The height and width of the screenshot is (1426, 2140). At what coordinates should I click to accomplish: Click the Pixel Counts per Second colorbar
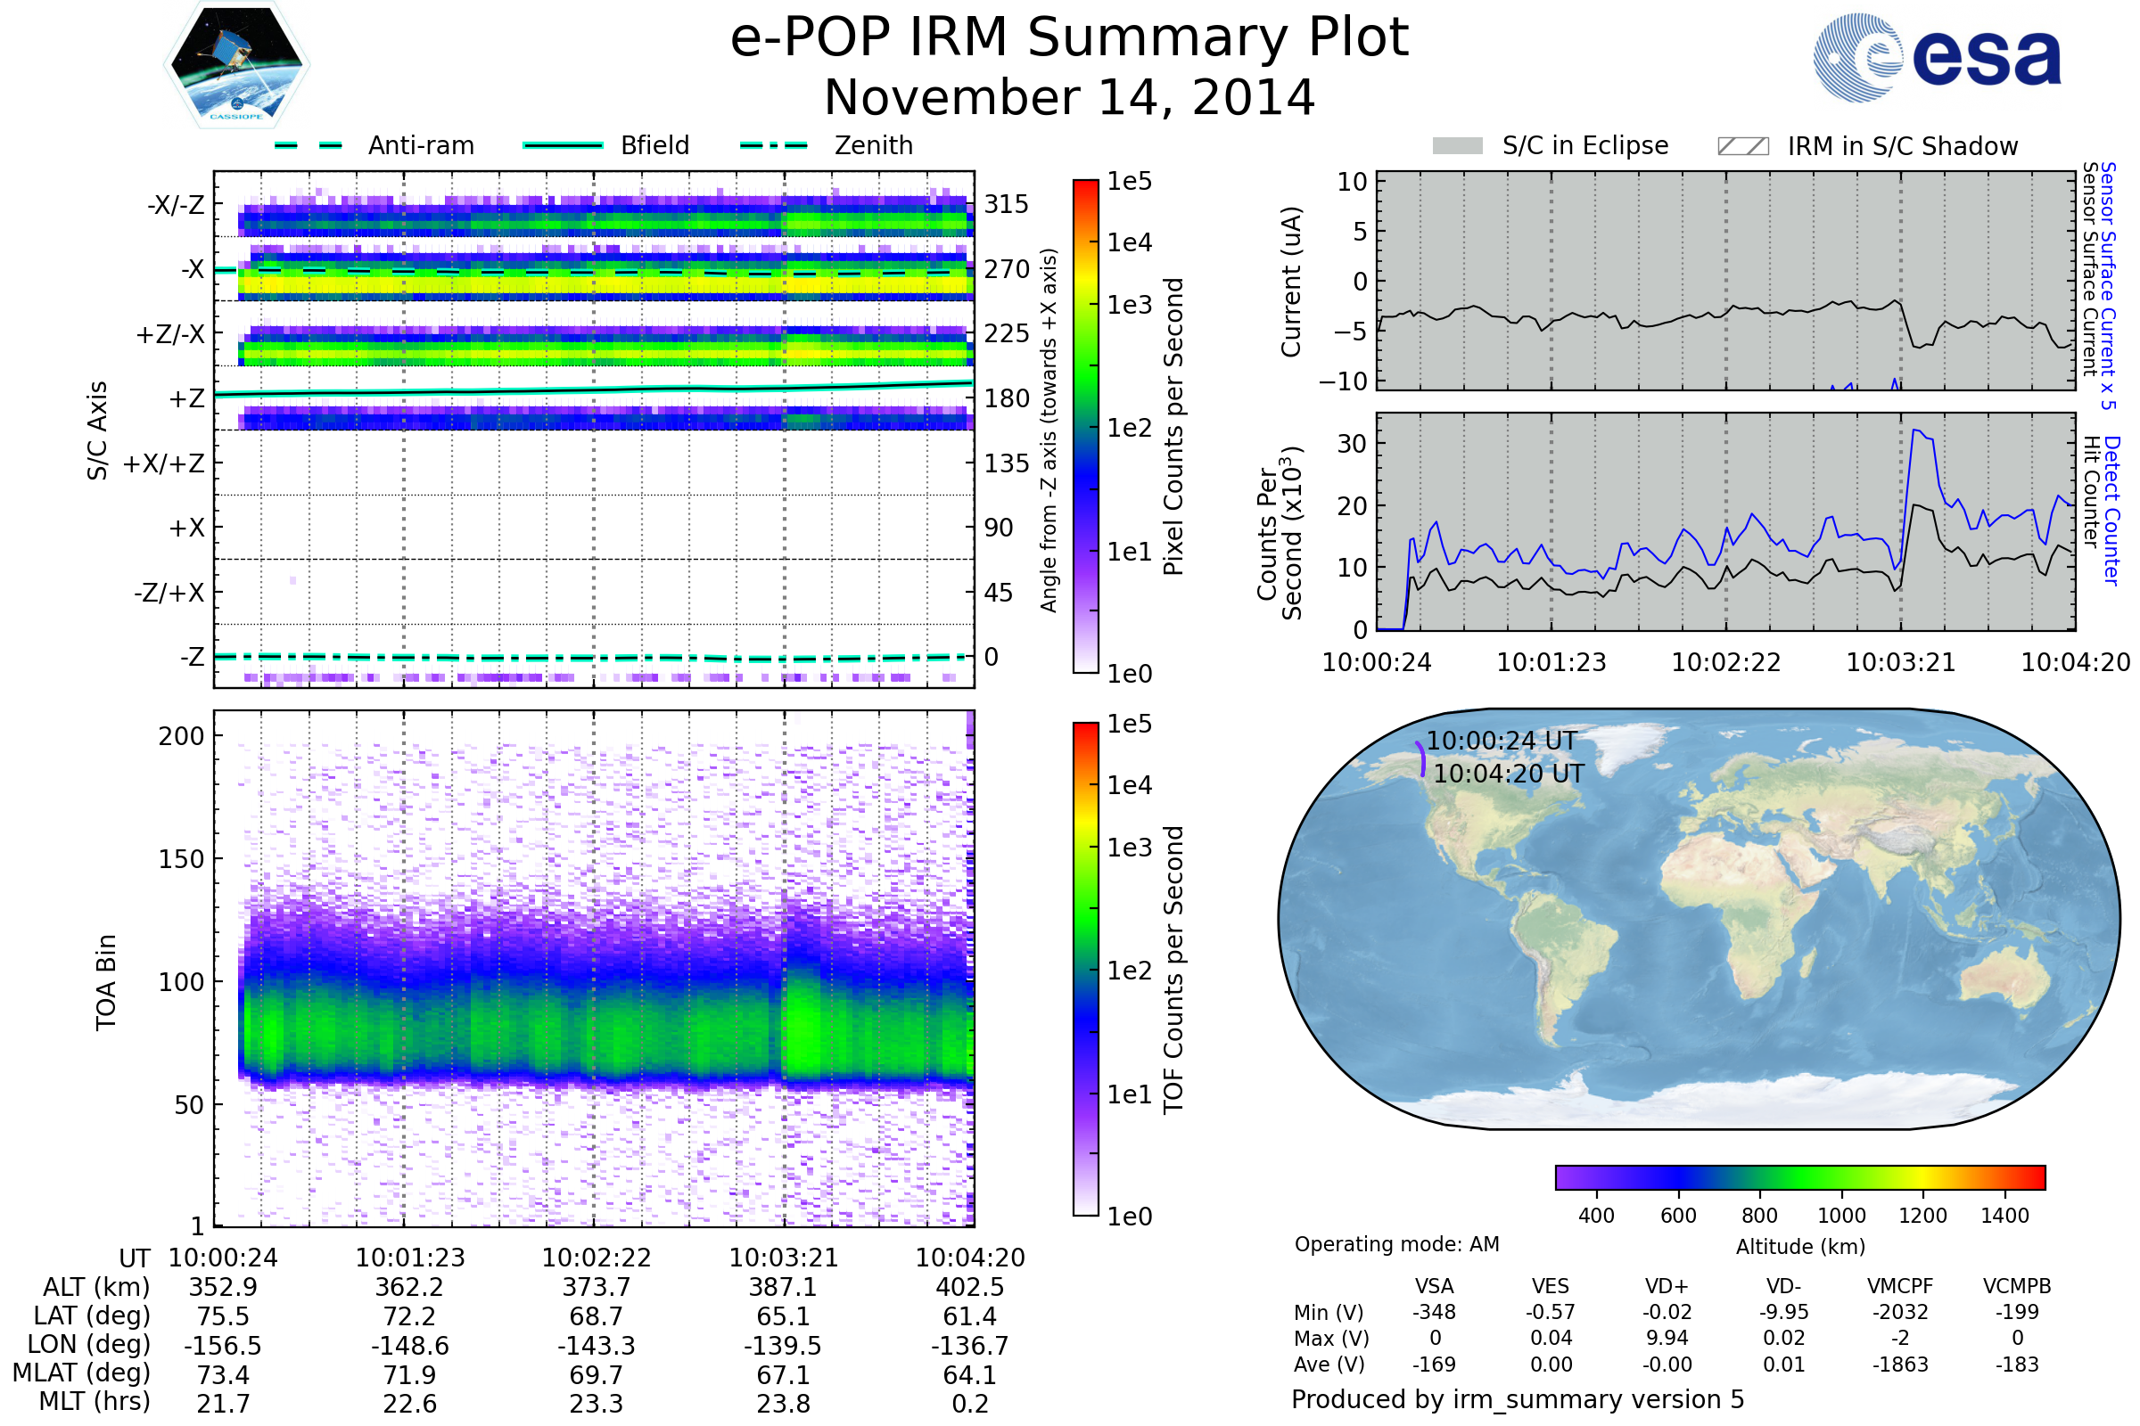pyautogui.click(x=1085, y=426)
